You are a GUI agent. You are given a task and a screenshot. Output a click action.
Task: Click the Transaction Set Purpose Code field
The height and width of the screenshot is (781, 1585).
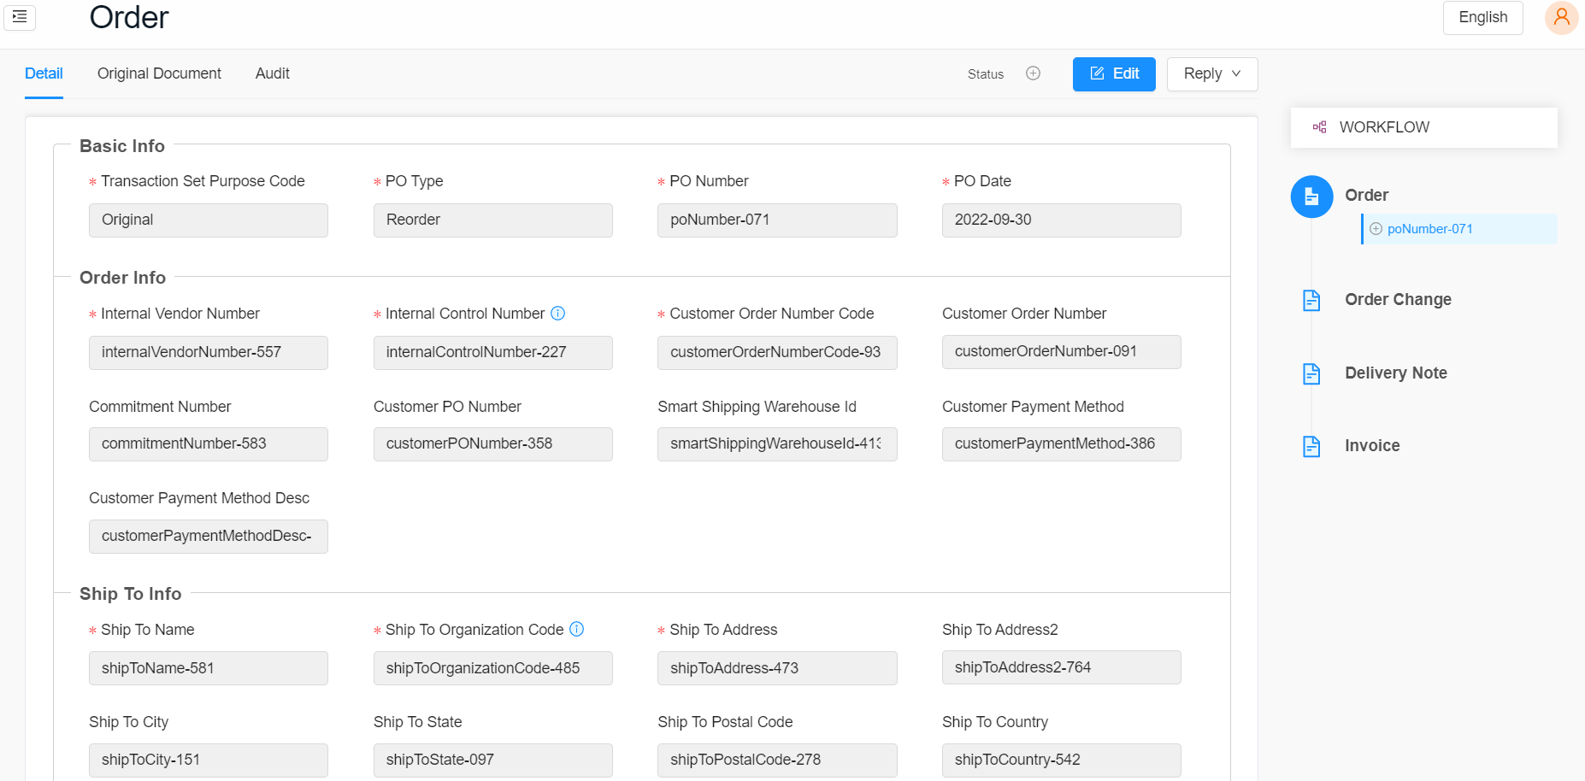209,220
